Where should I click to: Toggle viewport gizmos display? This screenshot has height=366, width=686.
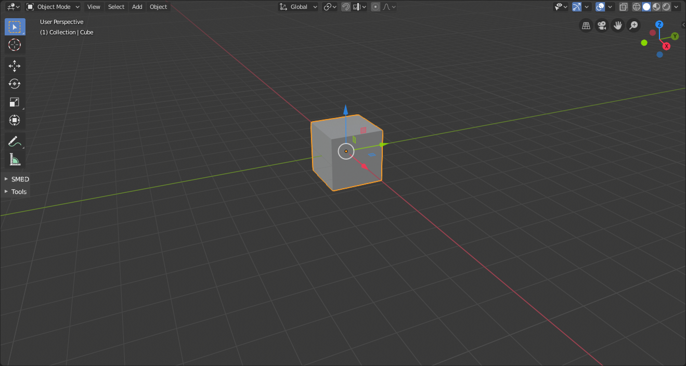pyautogui.click(x=576, y=7)
